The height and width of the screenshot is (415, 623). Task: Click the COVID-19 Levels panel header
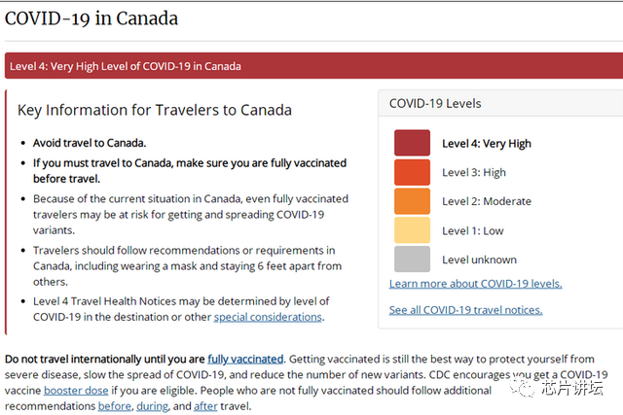pyautogui.click(x=435, y=103)
